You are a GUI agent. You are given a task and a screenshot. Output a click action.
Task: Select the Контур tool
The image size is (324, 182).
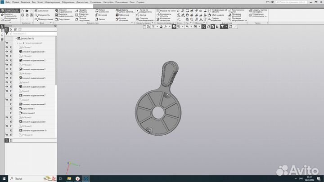coord(141,15)
